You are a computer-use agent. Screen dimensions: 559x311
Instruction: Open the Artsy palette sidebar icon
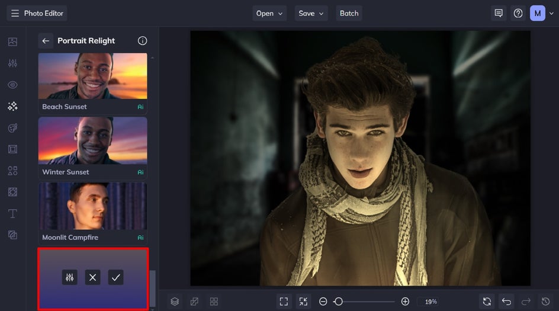coord(12,128)
